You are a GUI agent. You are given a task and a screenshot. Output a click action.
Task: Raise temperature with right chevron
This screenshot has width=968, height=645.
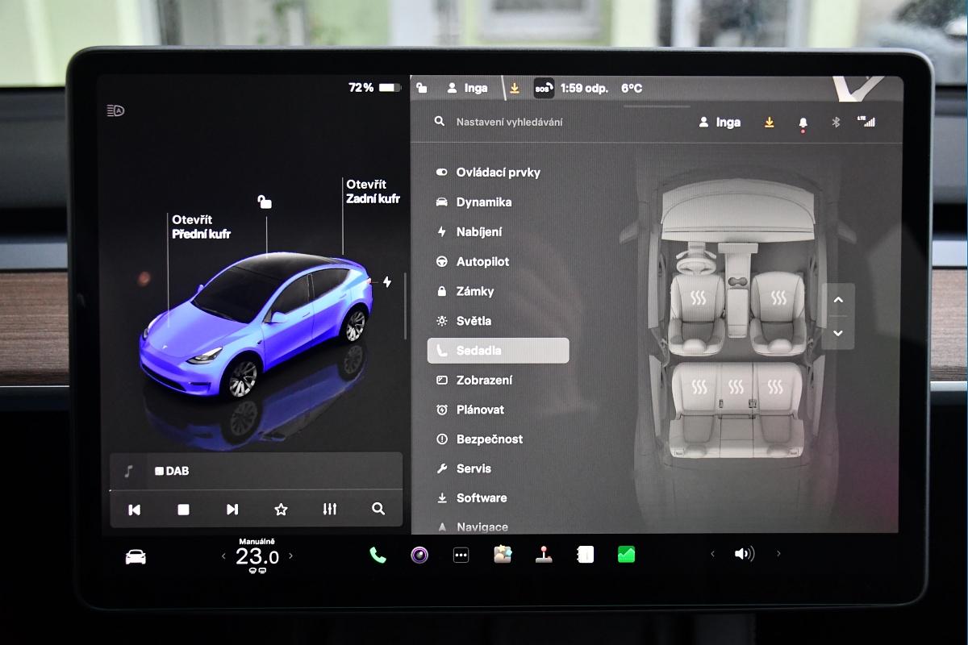pyautogui.click(x=291, y=556)
